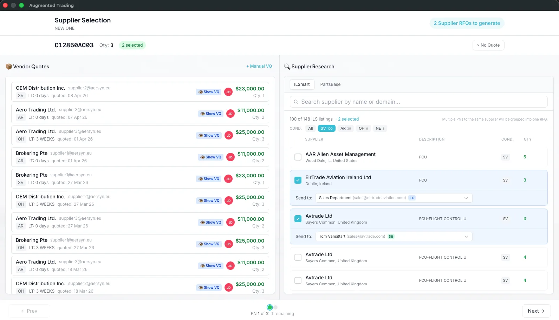559x320 pixels.
Task: Click the grey progress dot for PN 2
Action: (x=275, y=307)
